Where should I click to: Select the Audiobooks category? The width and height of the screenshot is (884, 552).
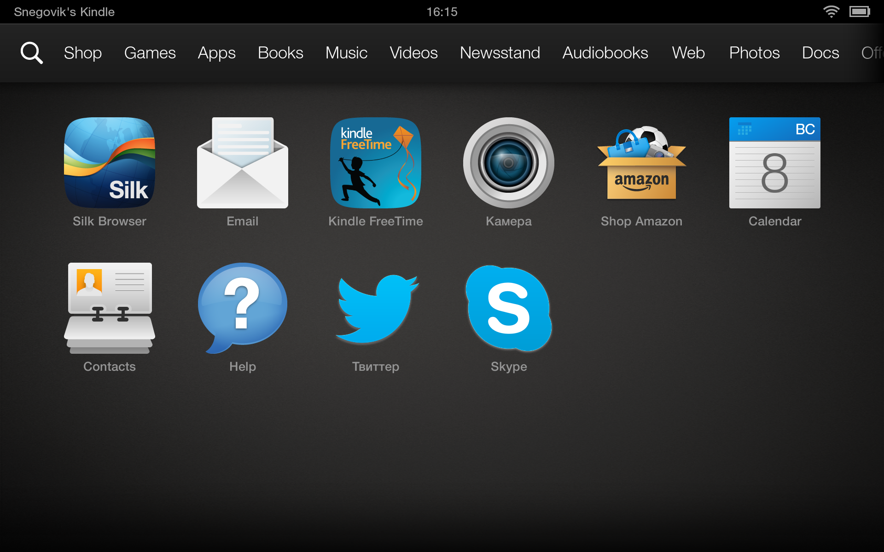(605, 53)
